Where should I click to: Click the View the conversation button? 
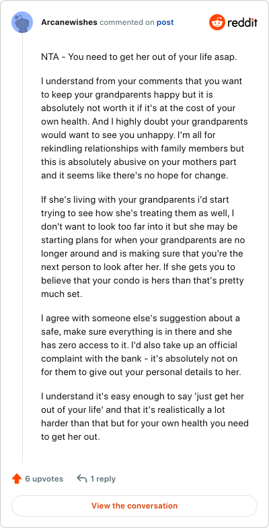(134, 505)
